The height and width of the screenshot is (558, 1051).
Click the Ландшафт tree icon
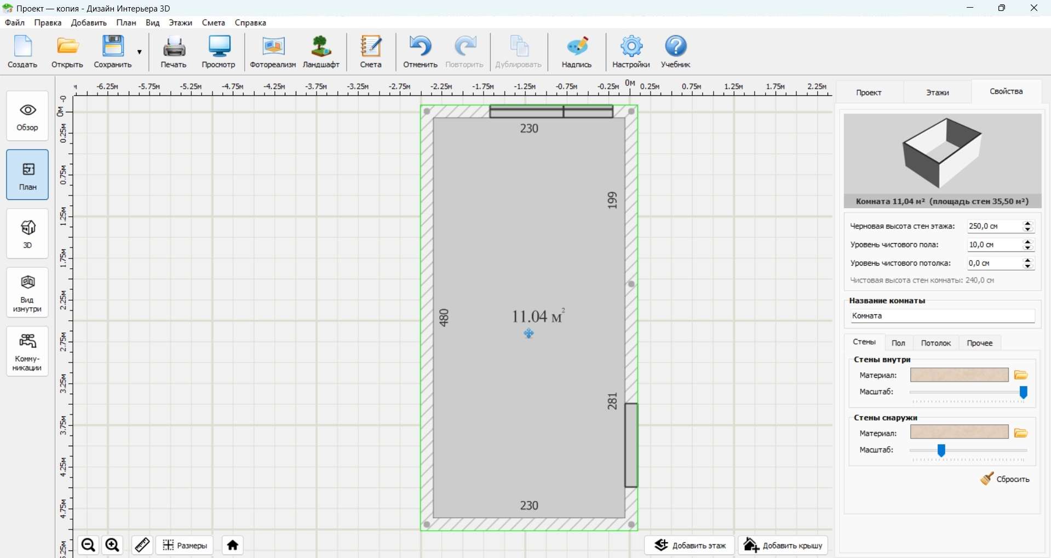tap(321, 52)
